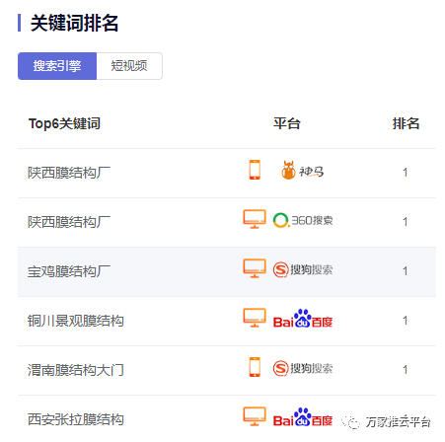The height and width of the screenshot is (442, 445).
Task: Click the desktop monitor icon in 宝鸡膜结构厂 row
Action: point(255,268)
